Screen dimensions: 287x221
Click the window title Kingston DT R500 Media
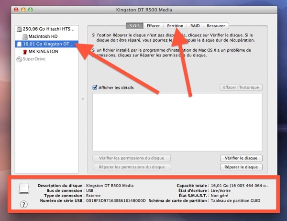[144, 10]
